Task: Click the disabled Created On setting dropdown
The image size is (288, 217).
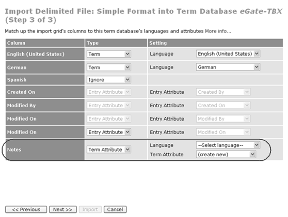Action: tap(223, 105)
